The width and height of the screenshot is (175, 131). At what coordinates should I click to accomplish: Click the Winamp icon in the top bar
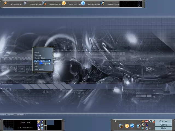pyautogui.click(x=44, y=3)
